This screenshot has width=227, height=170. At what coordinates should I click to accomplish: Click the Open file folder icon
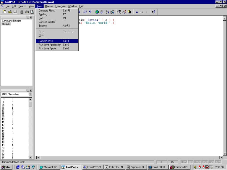click(x=10, y=12)
